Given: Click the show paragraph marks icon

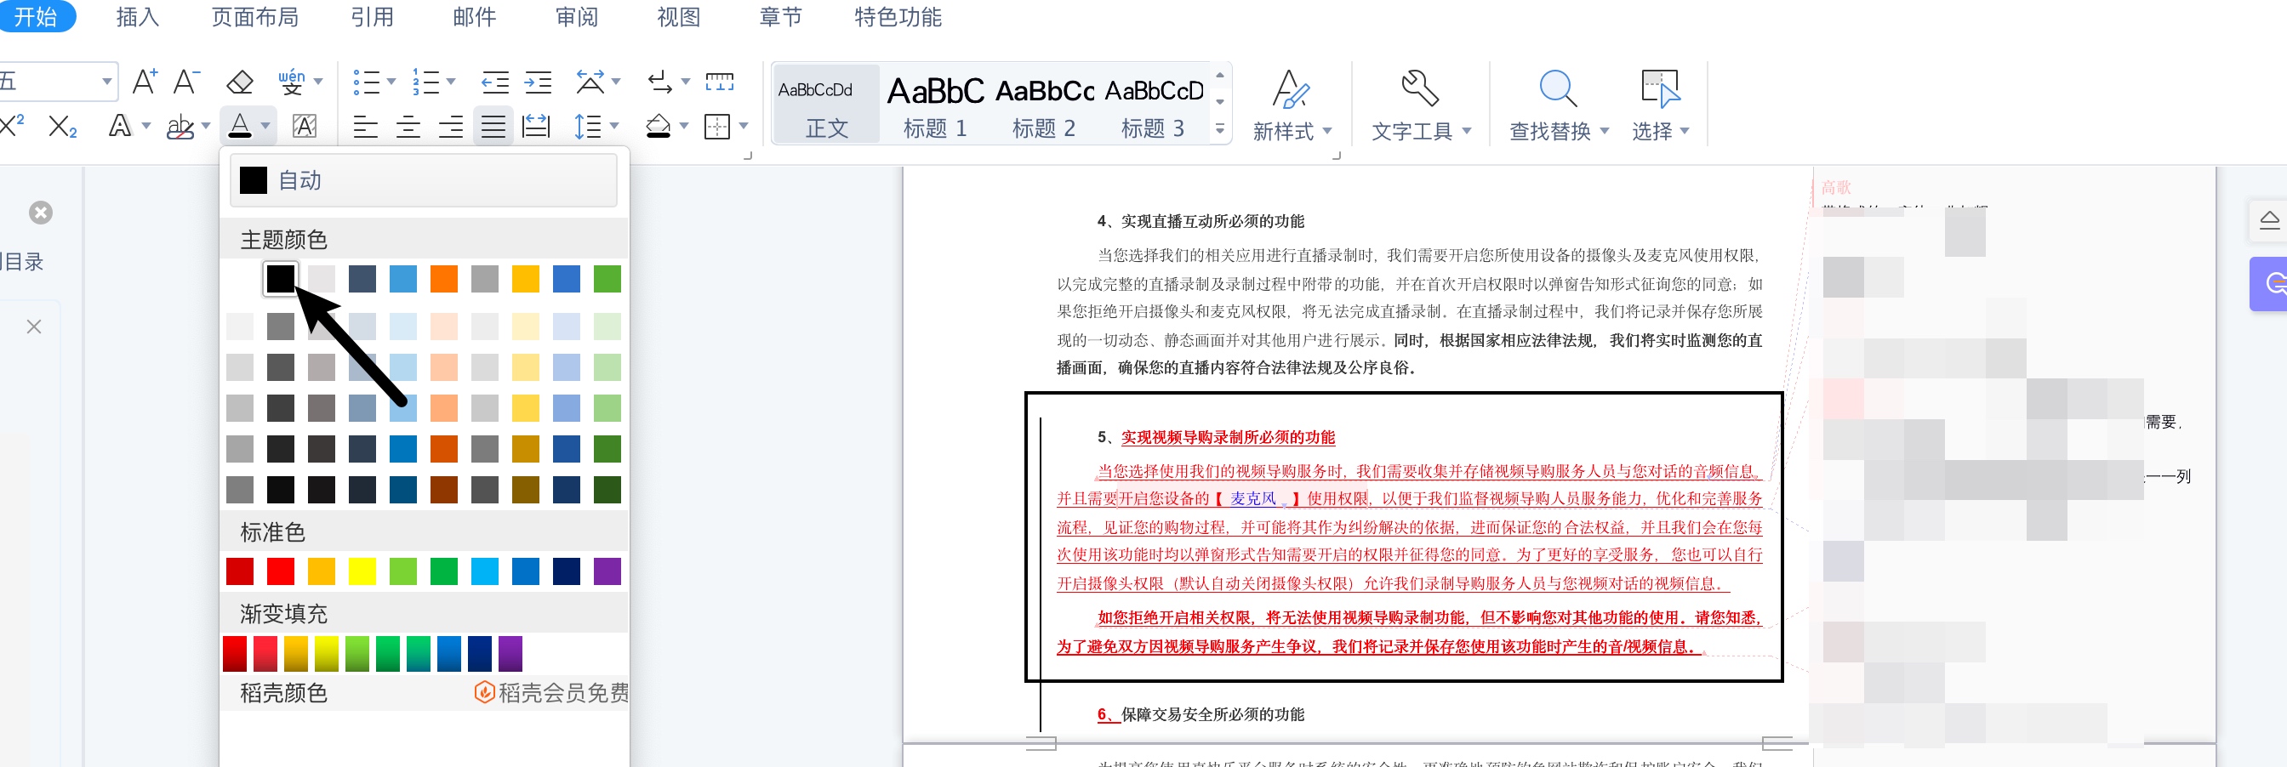Looking at the screenshot, I should tap(659, 82).
